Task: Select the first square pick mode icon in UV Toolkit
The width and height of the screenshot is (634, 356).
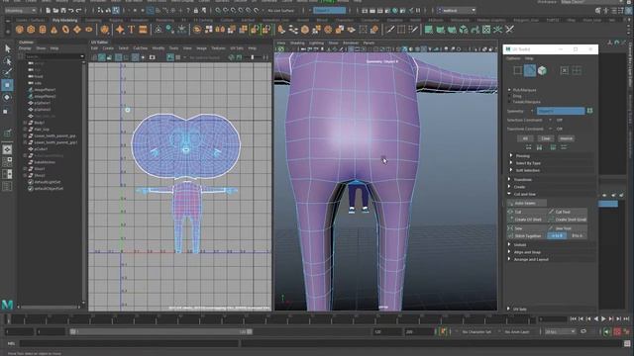Action: [517, 70]
